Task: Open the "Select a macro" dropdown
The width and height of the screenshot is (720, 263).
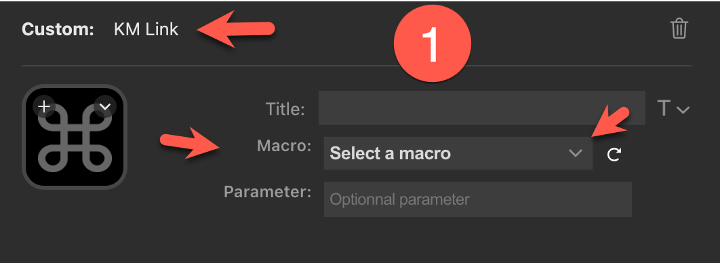Action: click(458, 153)
